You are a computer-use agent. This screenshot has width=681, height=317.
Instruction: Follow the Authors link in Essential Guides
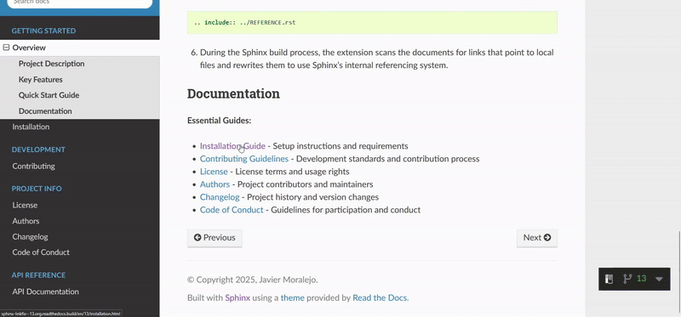(215, 184)
